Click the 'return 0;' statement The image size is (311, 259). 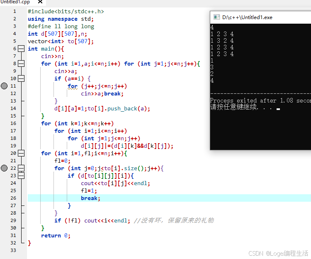tap(56, 236)
